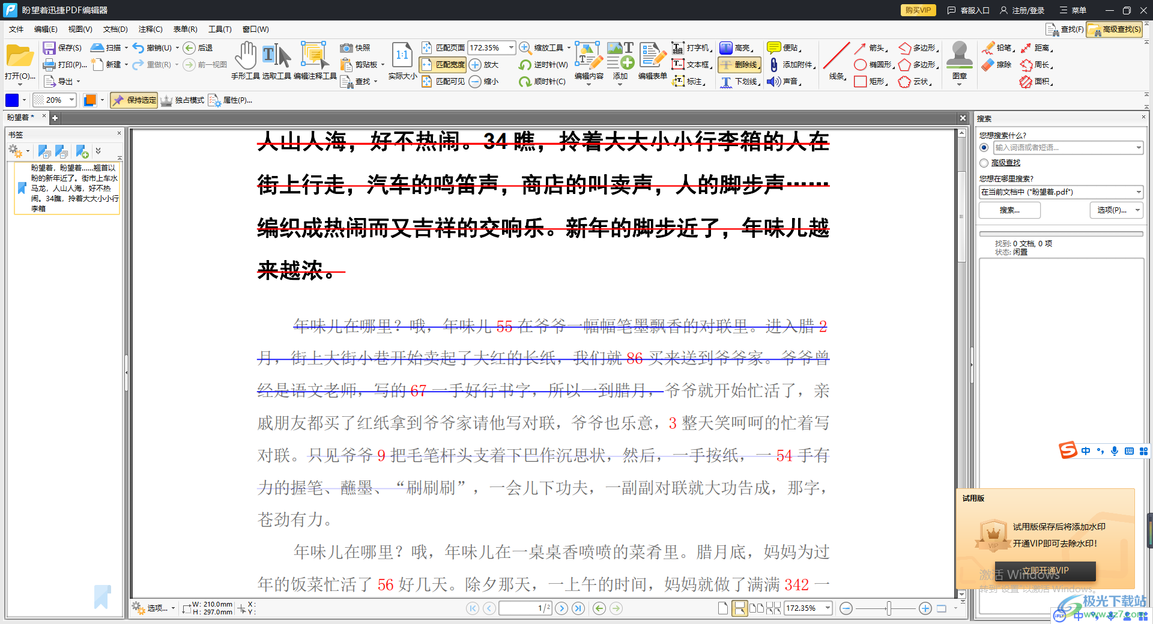Open the 视图(V) menu
This screenshot has height=624, width=1153.
coord(80,29)
